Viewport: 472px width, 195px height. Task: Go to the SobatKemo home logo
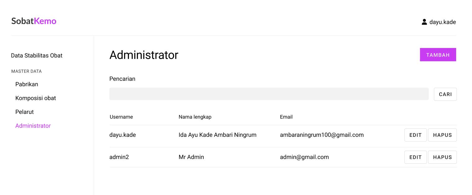pyautogui.click(x=34, y=21)
